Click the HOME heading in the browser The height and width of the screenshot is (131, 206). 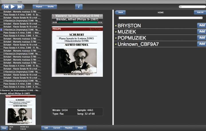tap(161, 13)
